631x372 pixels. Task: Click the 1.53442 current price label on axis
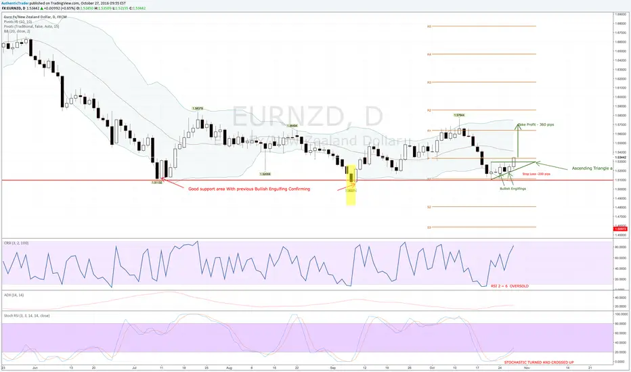619,157
